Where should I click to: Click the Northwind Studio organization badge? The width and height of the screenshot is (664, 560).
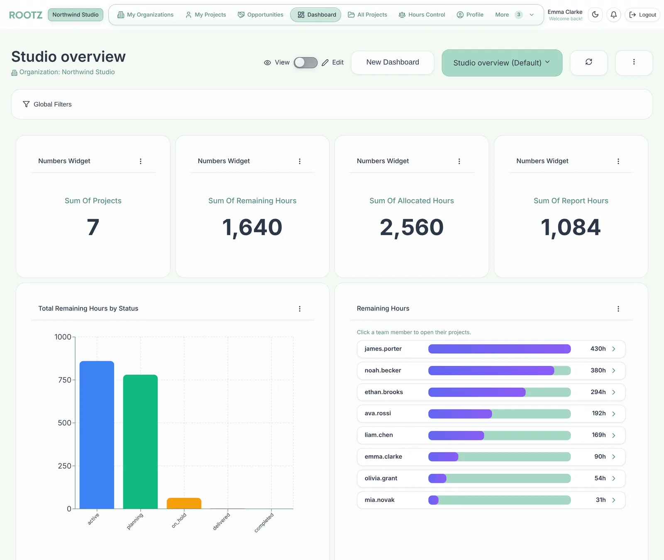(76, 15)
